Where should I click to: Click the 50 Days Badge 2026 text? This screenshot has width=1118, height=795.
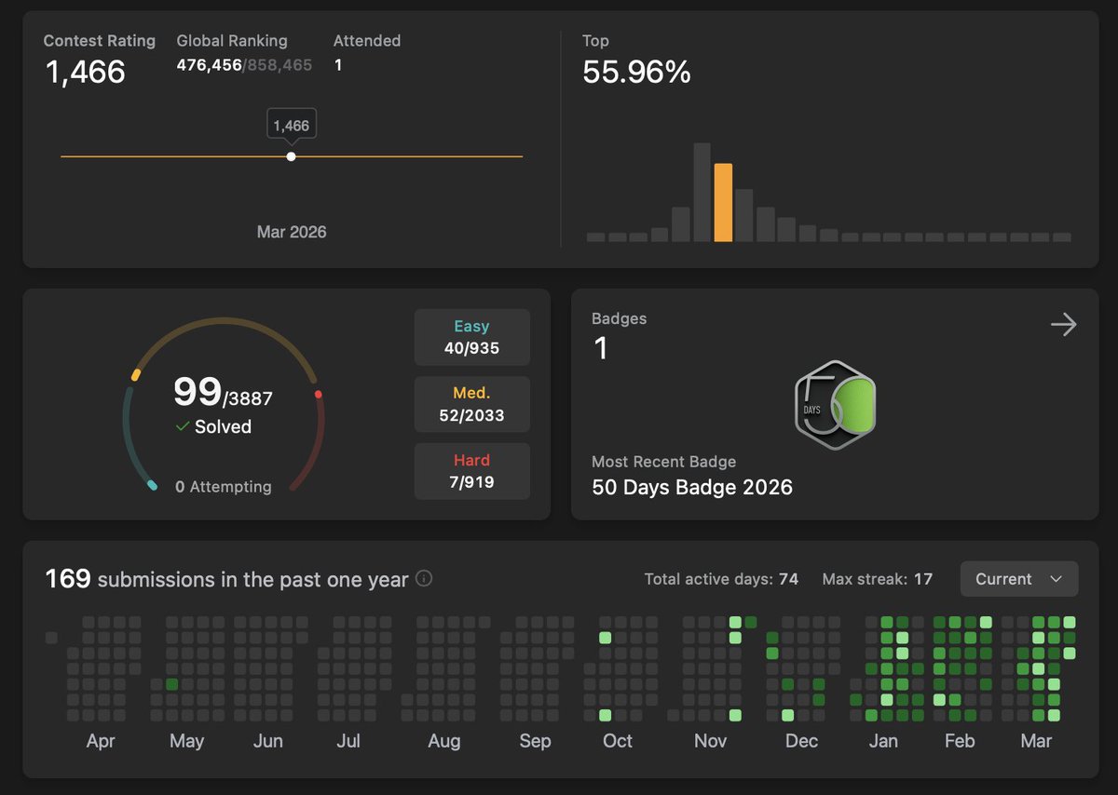(x=692, y=487)
